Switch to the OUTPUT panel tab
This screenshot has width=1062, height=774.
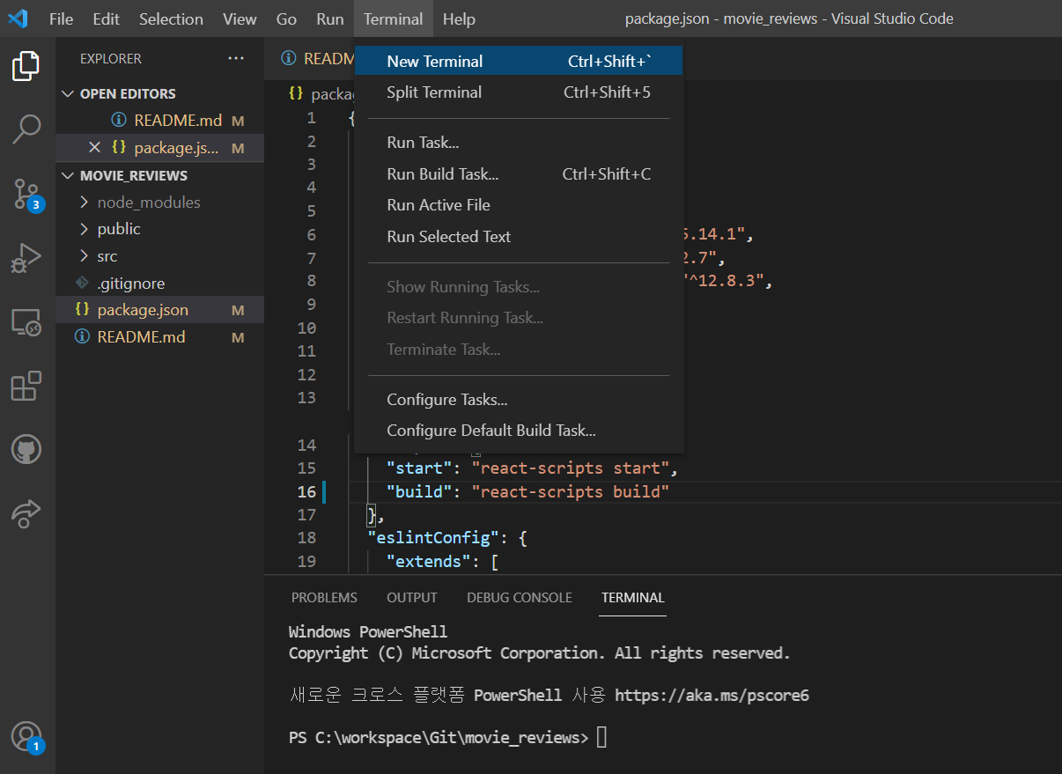click(412, 597)
